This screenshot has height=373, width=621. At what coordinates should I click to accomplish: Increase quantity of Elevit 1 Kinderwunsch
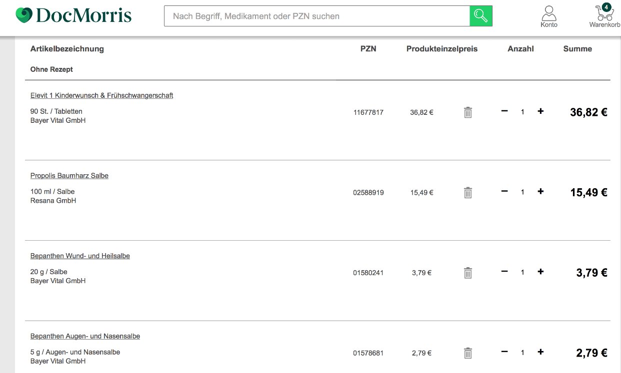tap(540, 111)
